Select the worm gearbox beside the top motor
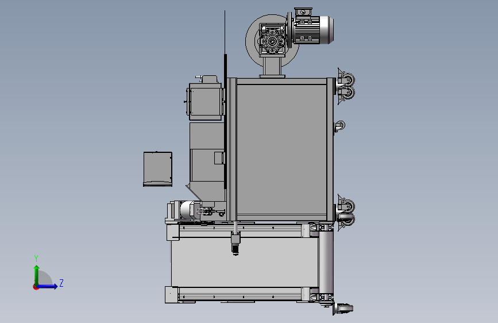 click(x=272, y=40)
